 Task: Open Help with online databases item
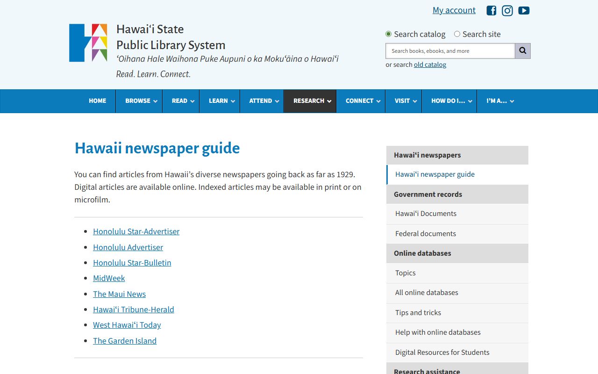(457, 332)
